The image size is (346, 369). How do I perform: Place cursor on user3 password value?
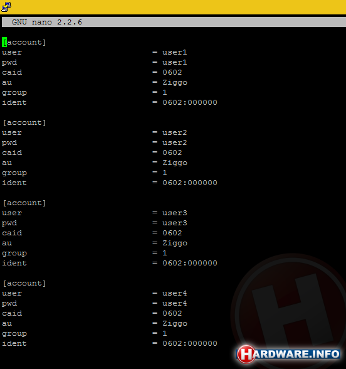tap(175, 223)
